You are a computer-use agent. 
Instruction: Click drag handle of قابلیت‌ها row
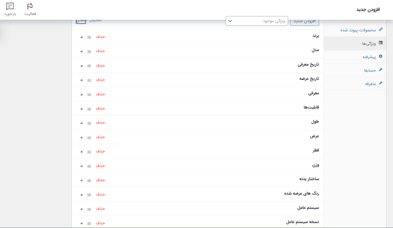click(89, 109)
